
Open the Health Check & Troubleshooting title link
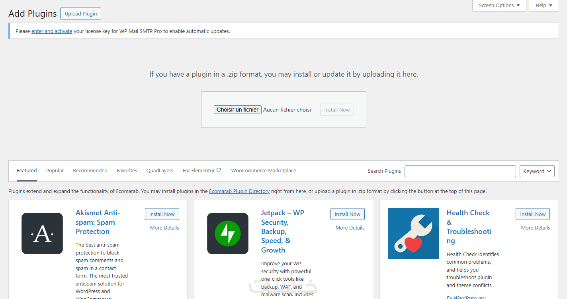469,227
